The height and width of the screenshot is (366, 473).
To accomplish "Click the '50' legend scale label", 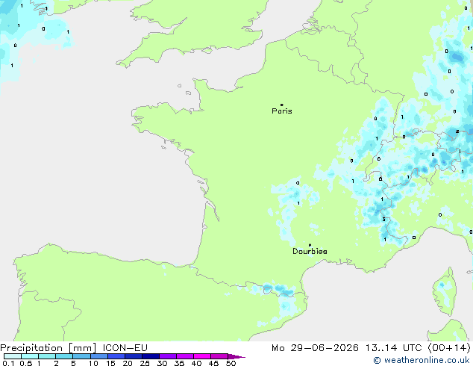I will click(x=231, y=363).
